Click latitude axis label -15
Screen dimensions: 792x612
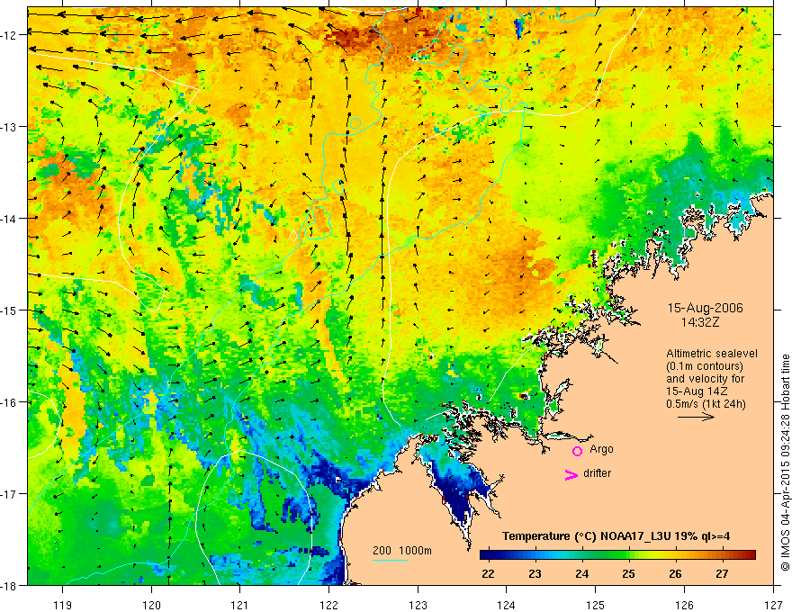(9, 310)
